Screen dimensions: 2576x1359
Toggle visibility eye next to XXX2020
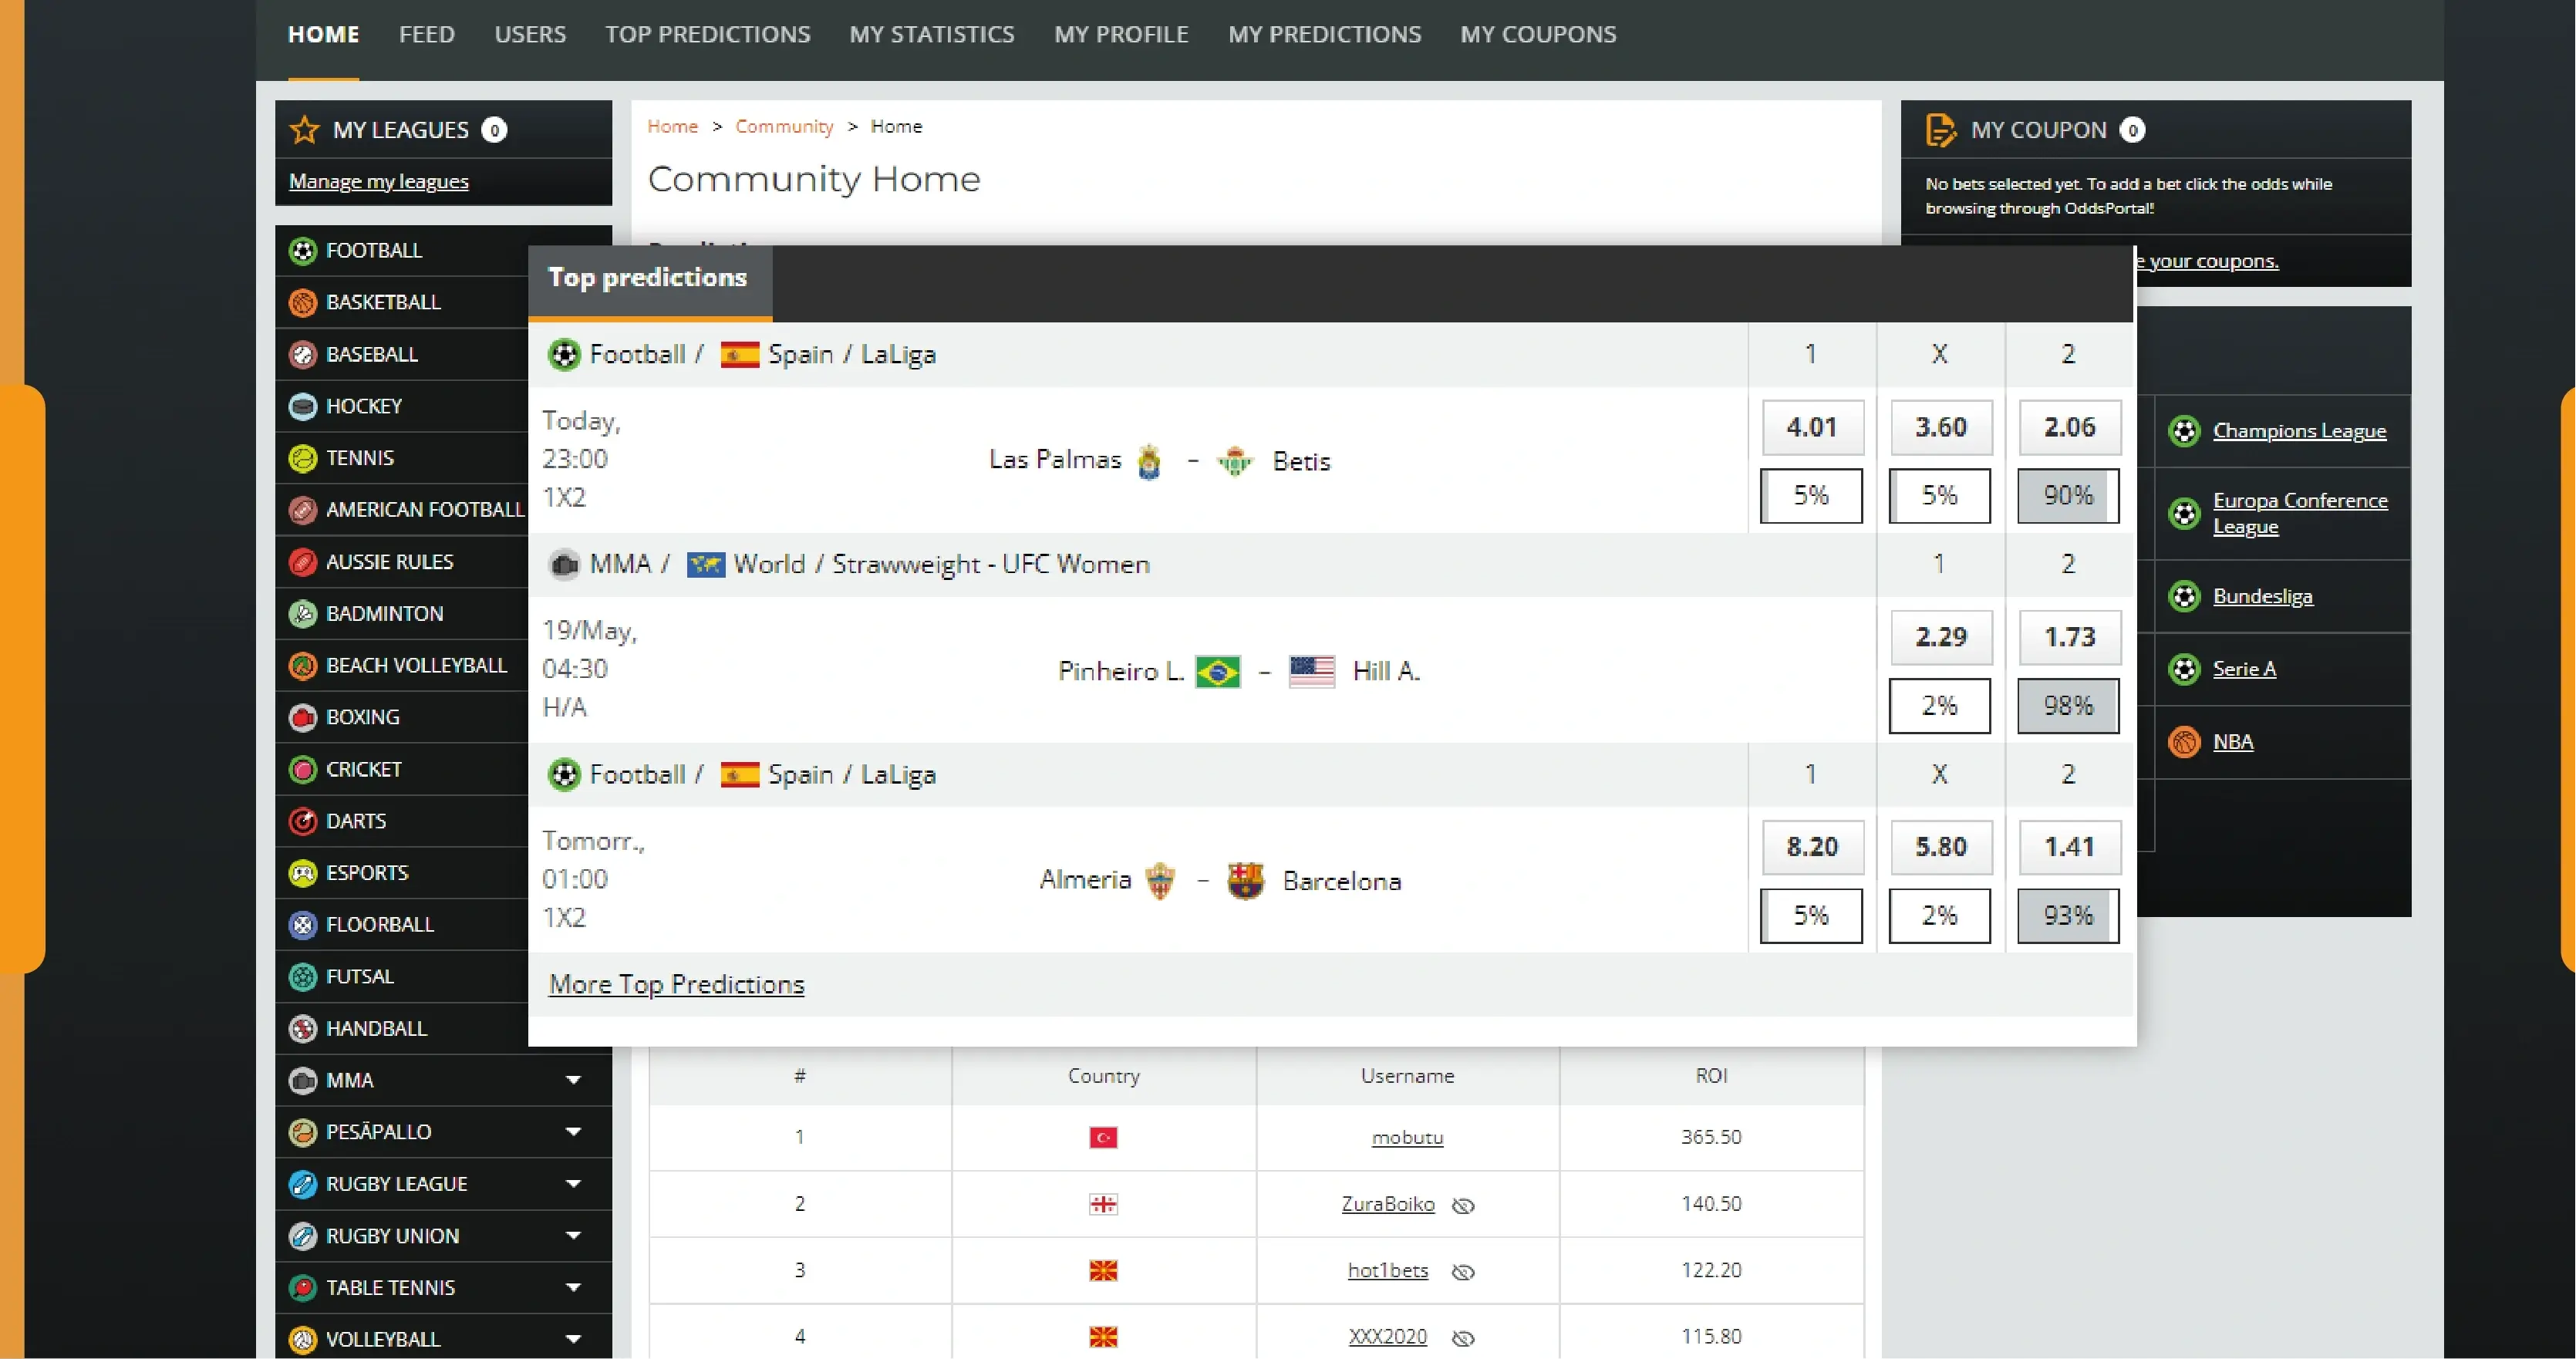pos(1463,1337)
